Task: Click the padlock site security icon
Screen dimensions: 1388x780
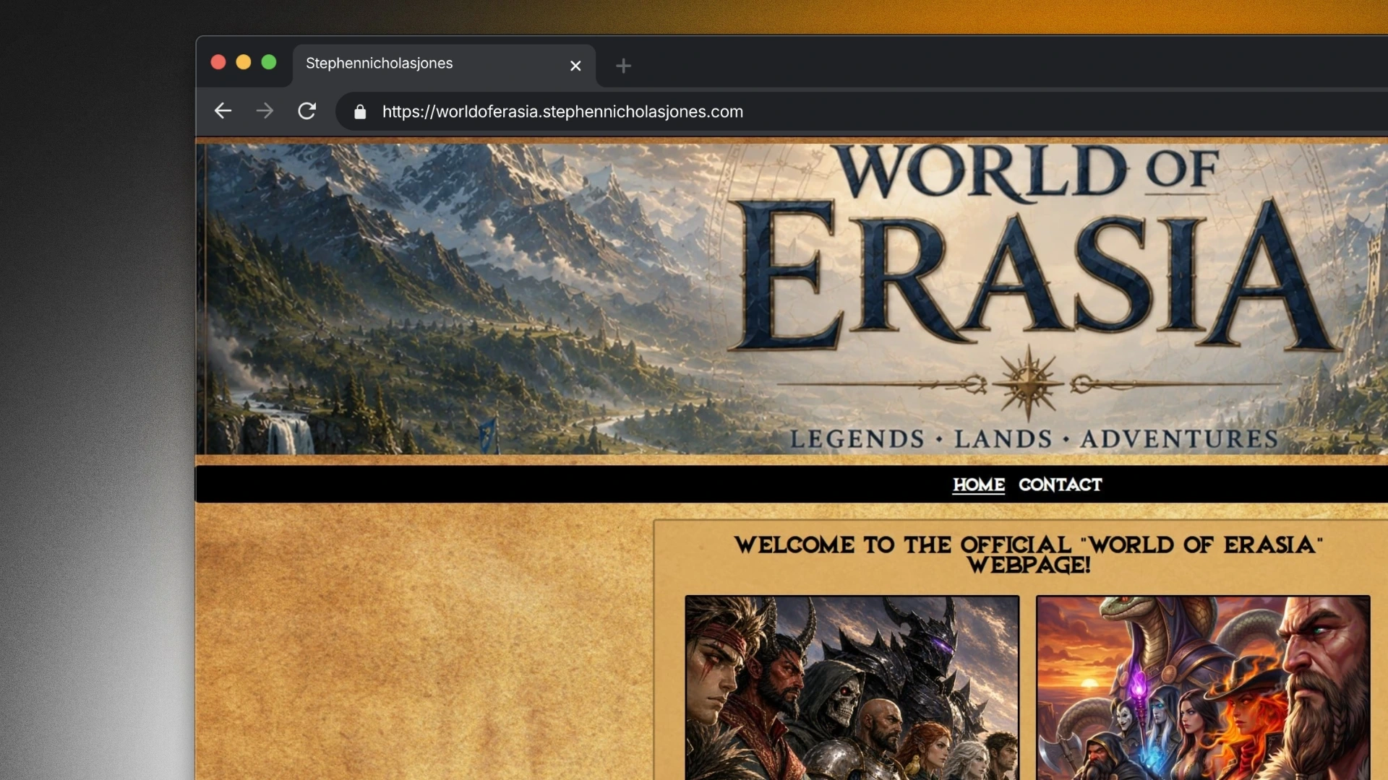Action: pos(360,112)
